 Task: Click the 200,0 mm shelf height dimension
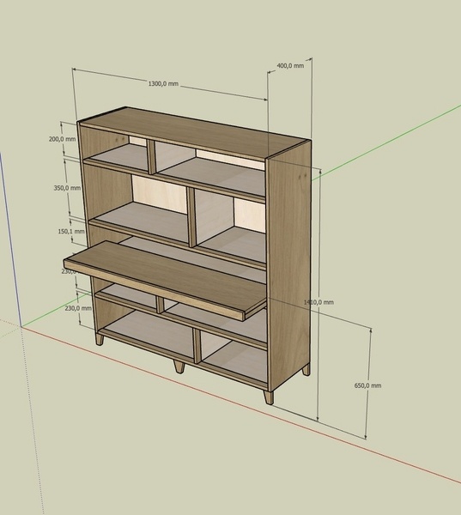(62, 139)
